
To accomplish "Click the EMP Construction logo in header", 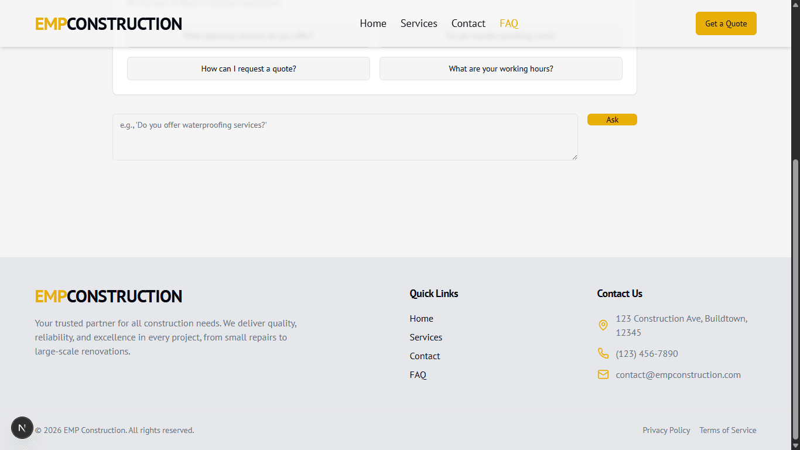I will 108,24.
